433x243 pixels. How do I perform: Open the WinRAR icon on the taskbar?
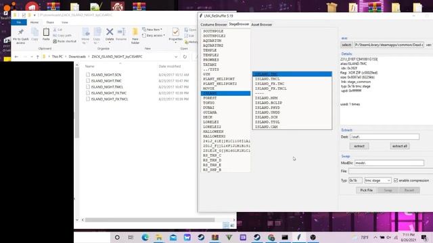click(x=215, y=237)
